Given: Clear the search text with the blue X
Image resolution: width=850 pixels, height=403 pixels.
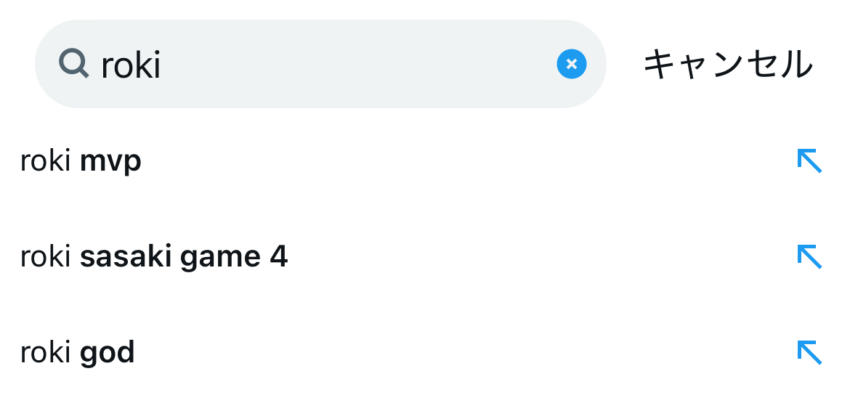Looking at the screenshot, I should click(571, 64).
